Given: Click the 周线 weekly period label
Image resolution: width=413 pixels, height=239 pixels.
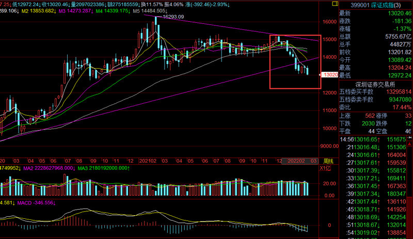Looking at the screenshot, I should [x=328, y=161].
